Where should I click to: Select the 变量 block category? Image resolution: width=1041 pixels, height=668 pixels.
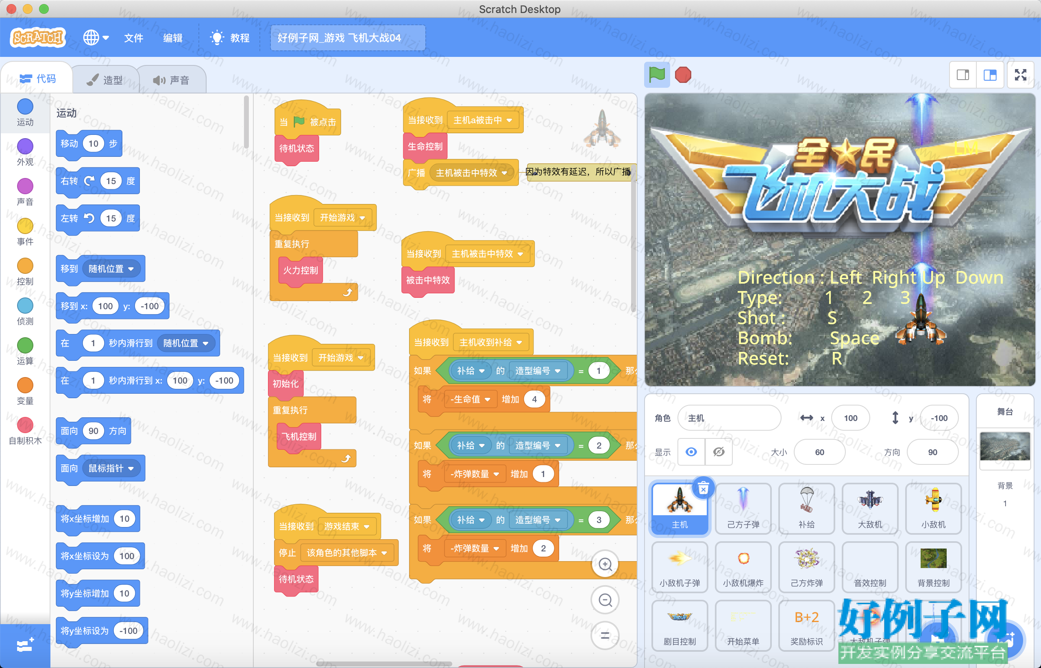coord(25,392)
